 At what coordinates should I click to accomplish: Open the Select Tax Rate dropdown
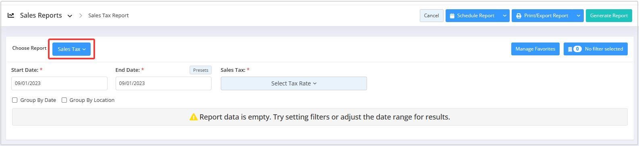[294, 83]
